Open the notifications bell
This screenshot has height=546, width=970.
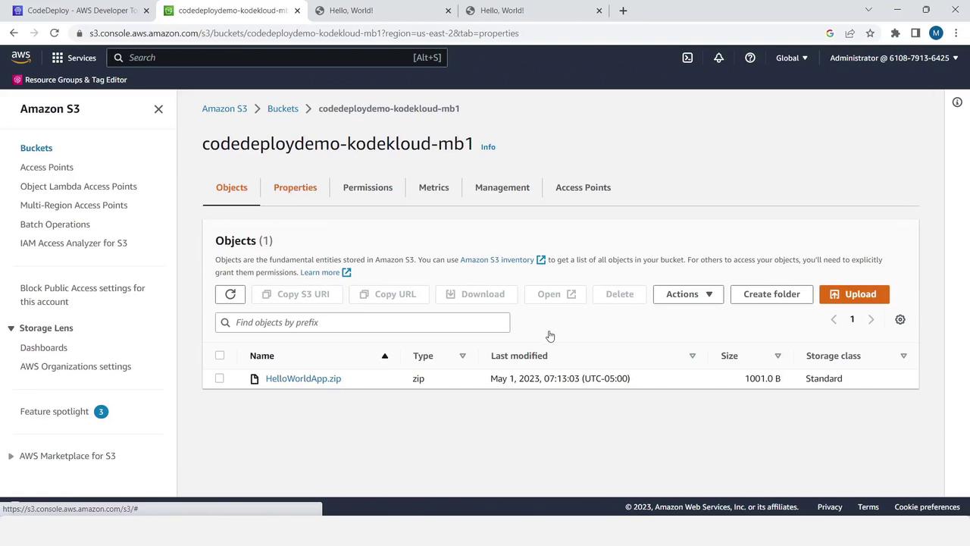(718, 58)
